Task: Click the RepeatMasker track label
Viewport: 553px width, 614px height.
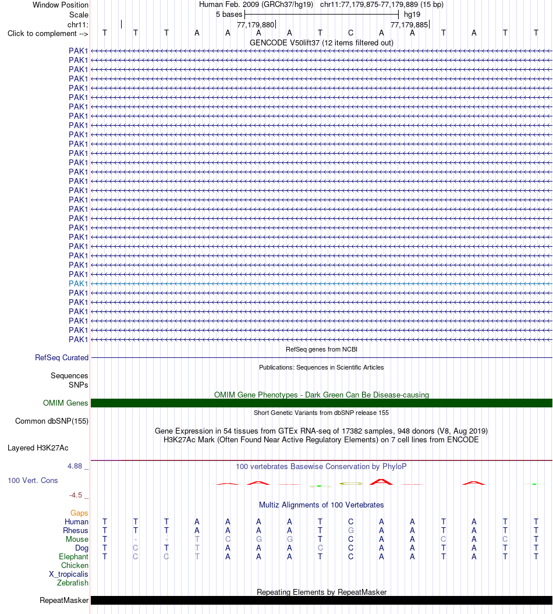Action: point(64,600)
